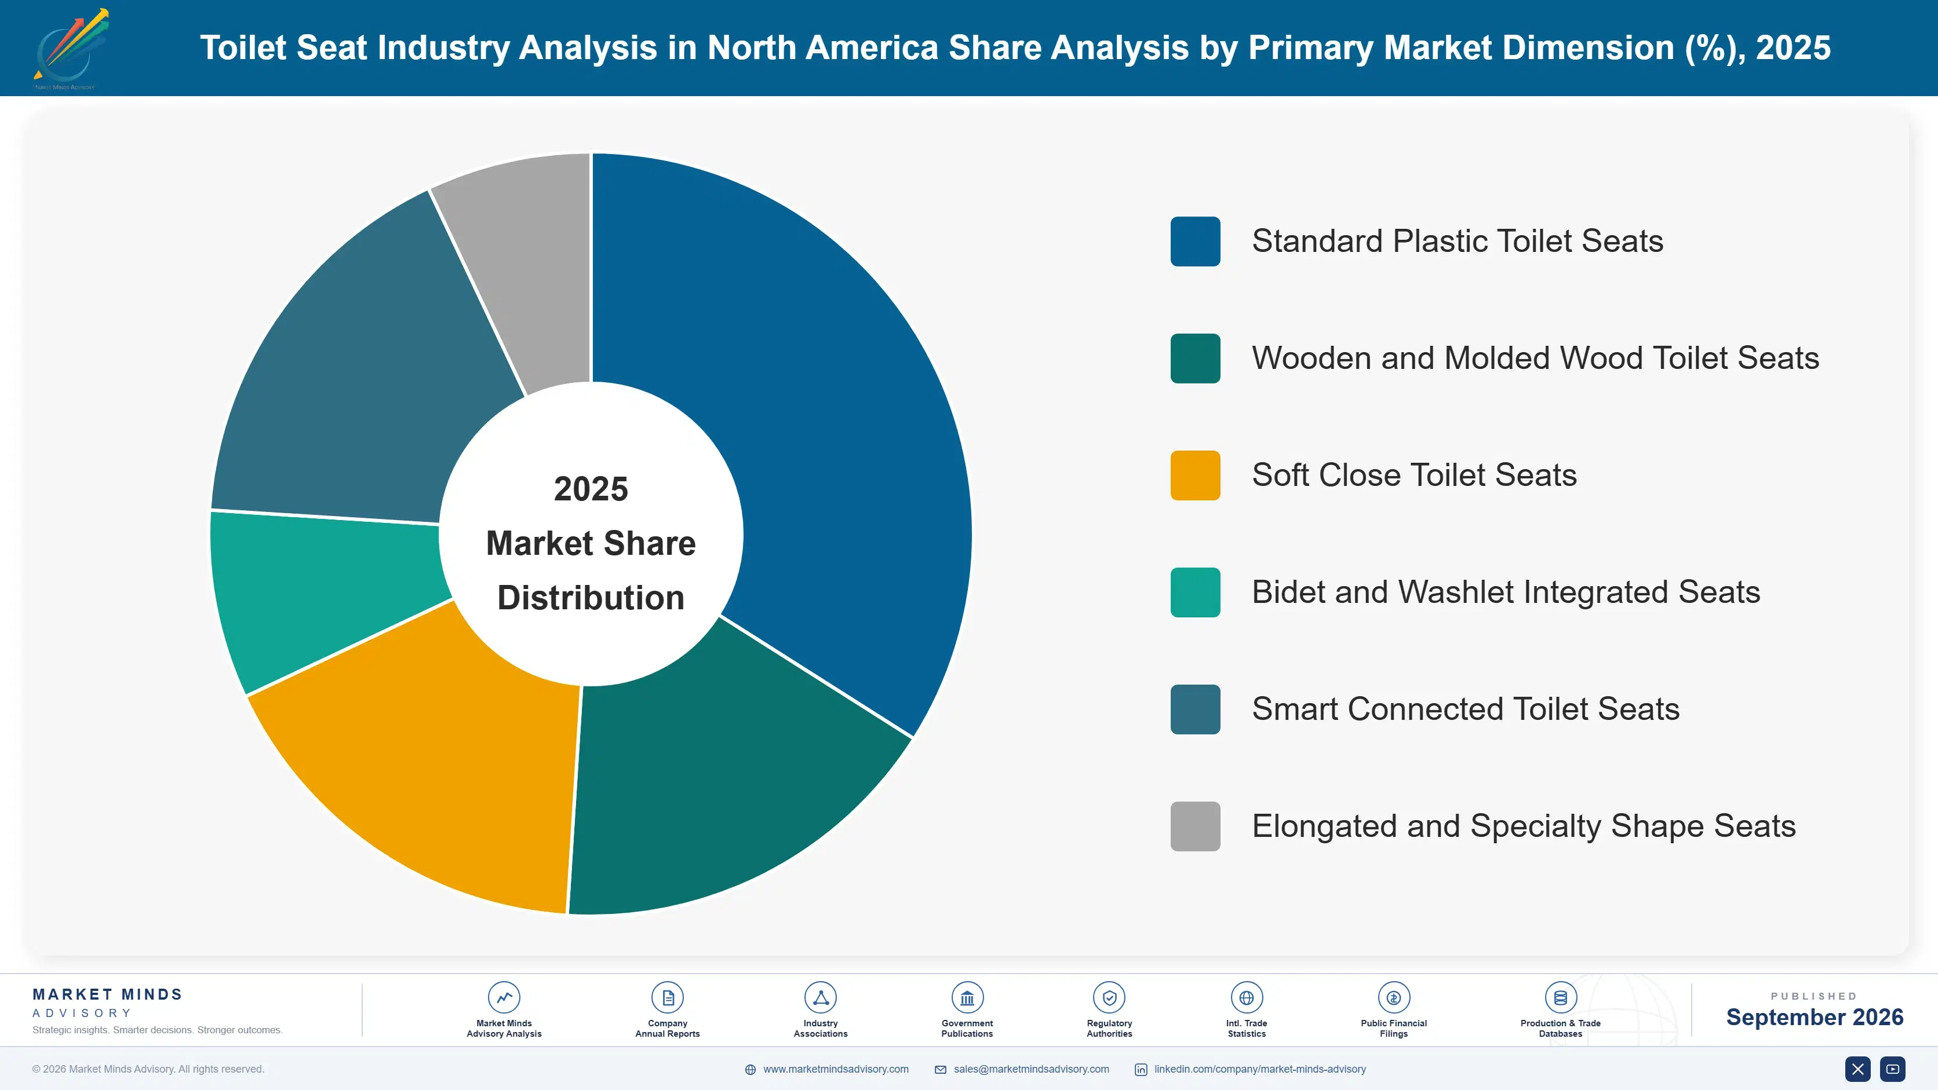
Task: Click the Public Financial Filings icon
Action: pyautogui.click(x=1393, y=997)
